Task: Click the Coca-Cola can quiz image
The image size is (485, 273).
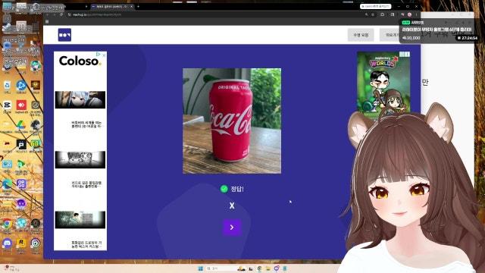Action: 232,121
